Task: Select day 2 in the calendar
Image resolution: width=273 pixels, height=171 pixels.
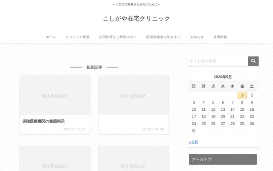Action: click(252, 95)
